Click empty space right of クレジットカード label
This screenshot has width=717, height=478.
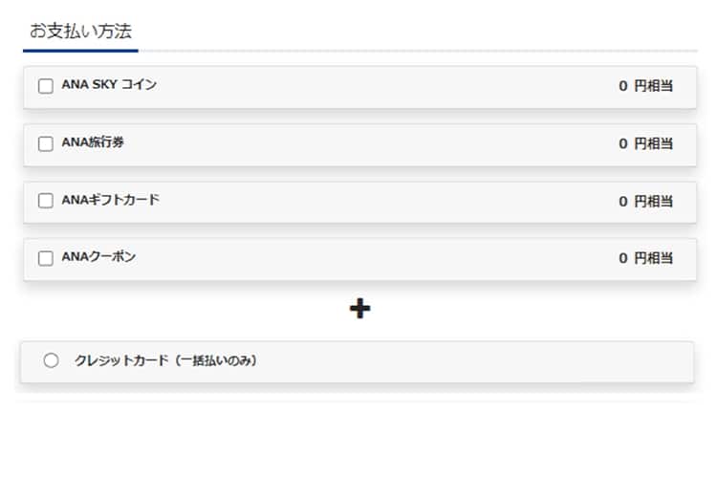(x=478, y=361)
